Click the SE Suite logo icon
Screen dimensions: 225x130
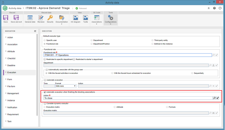(x=5, y=8)
